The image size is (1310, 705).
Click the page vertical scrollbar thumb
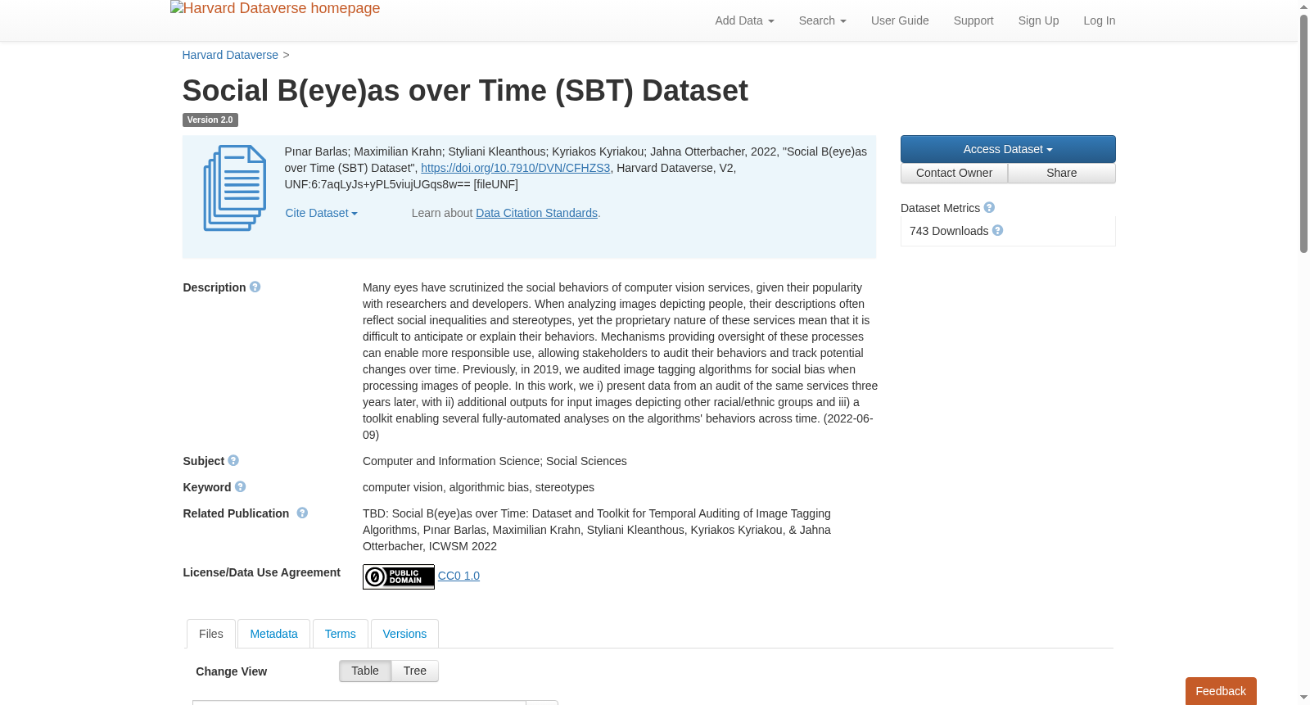click(1303, 133)
